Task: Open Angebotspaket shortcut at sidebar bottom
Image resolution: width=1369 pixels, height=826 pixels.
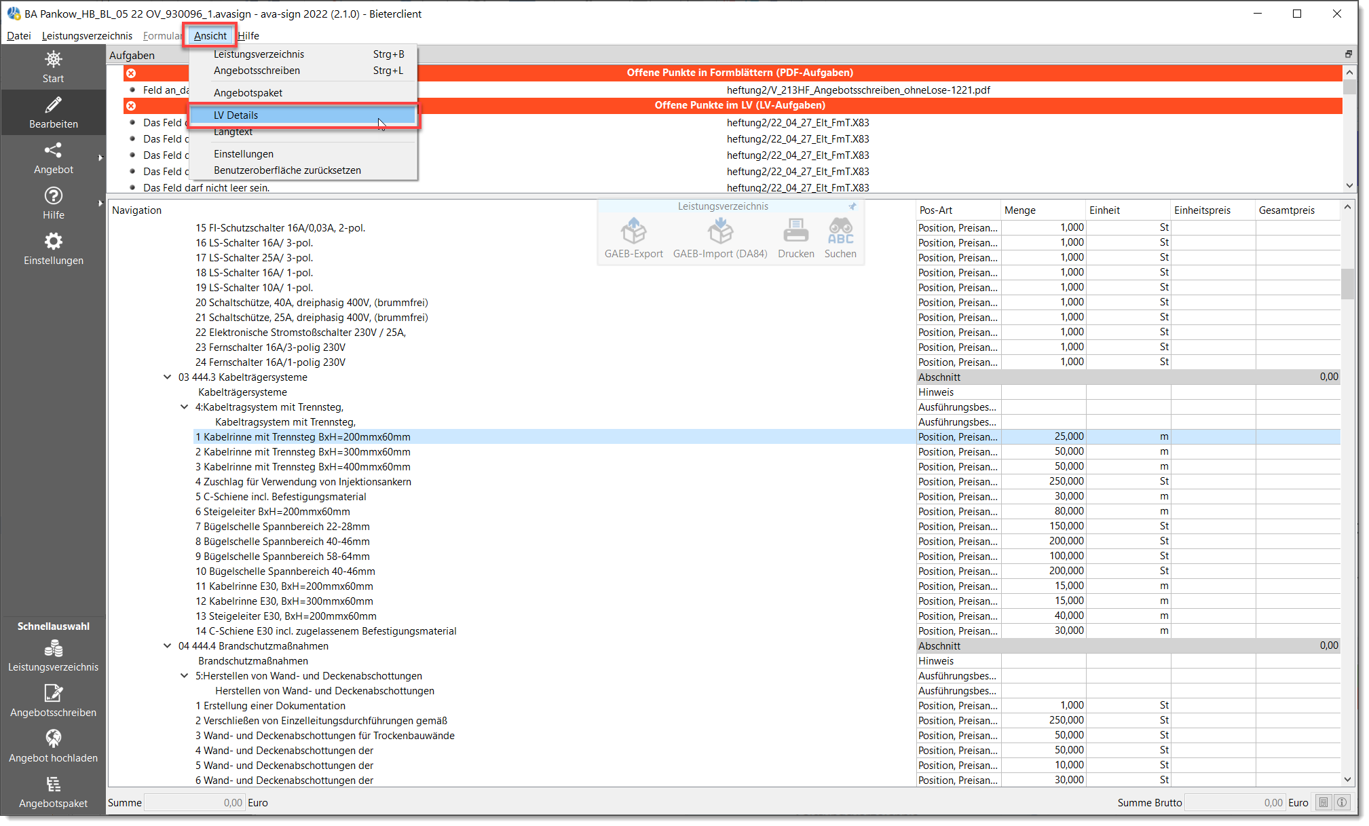Action: [53, 792]
